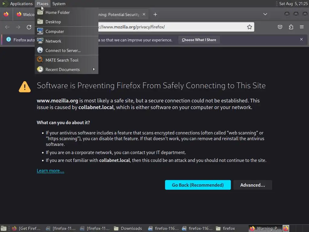Click the 'What can you do about it?' text
This screenshot has width=309, height=232.
(x=63, y=123)
